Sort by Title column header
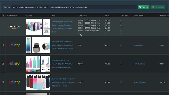This screenshot has height=95, width=169. (x=54, y=15)
